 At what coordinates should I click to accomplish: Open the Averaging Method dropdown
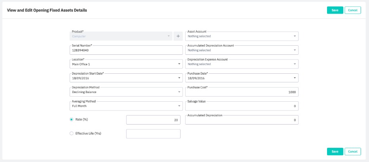click(x=126, y=106)
